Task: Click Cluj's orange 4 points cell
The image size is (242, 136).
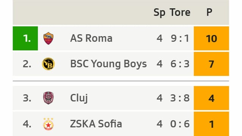Action: click(x=211, y=98)
